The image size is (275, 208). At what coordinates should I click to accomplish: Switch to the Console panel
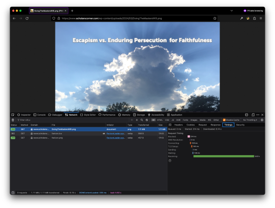click(x=40, y=115)
